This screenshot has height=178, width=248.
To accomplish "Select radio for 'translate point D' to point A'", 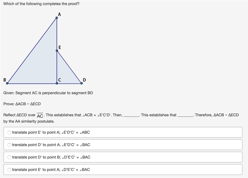I will (x=9, y=145).
